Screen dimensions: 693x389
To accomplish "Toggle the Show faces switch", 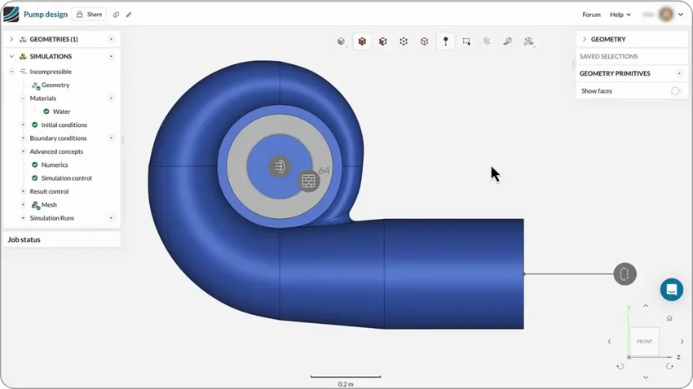I will pos(676,91).
